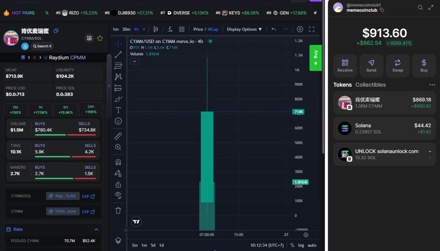Show the 24H price change stats
The image size is (440, 251).
tap(91, 109)
